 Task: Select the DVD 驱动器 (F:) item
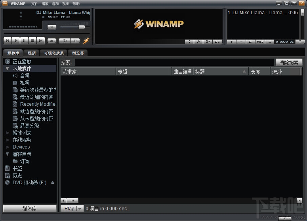pos(29,183)
